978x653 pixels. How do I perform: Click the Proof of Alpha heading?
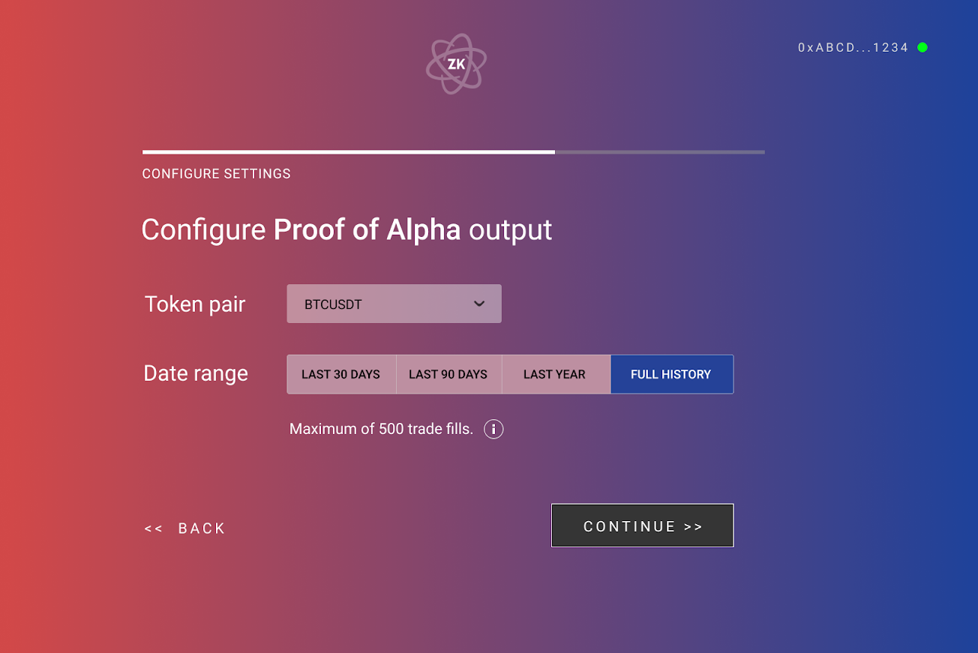(346, 229)
